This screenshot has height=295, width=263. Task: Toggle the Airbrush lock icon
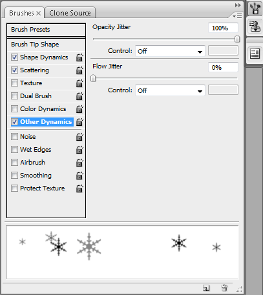[79, 163]
